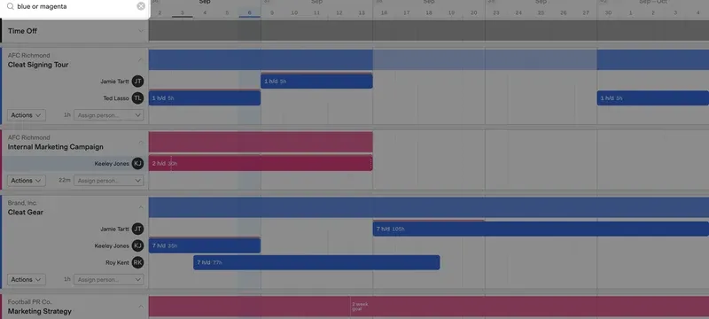Select Keeley Jones' 7 h/d 35h bar
The image size is (709, 319).
tap(205, 245)
